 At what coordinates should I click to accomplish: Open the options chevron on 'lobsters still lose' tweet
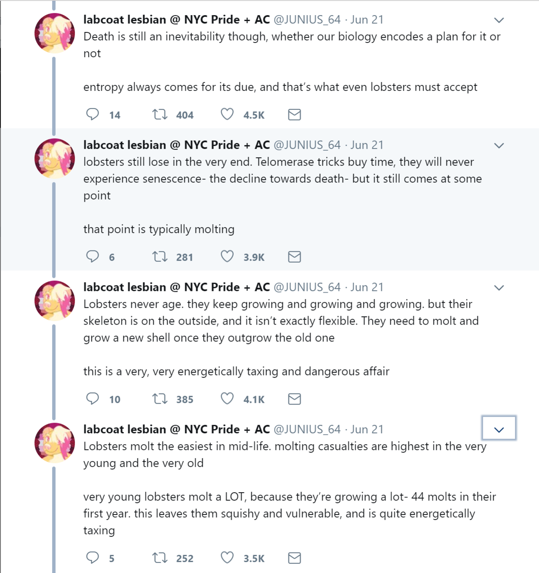(x=499, y=146)
